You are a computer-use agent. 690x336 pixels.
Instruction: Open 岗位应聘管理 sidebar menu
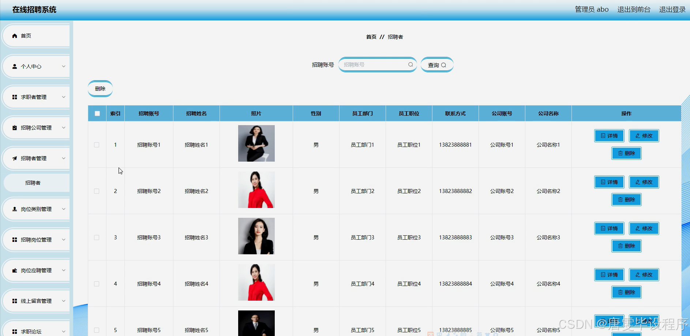coord(36,270)
